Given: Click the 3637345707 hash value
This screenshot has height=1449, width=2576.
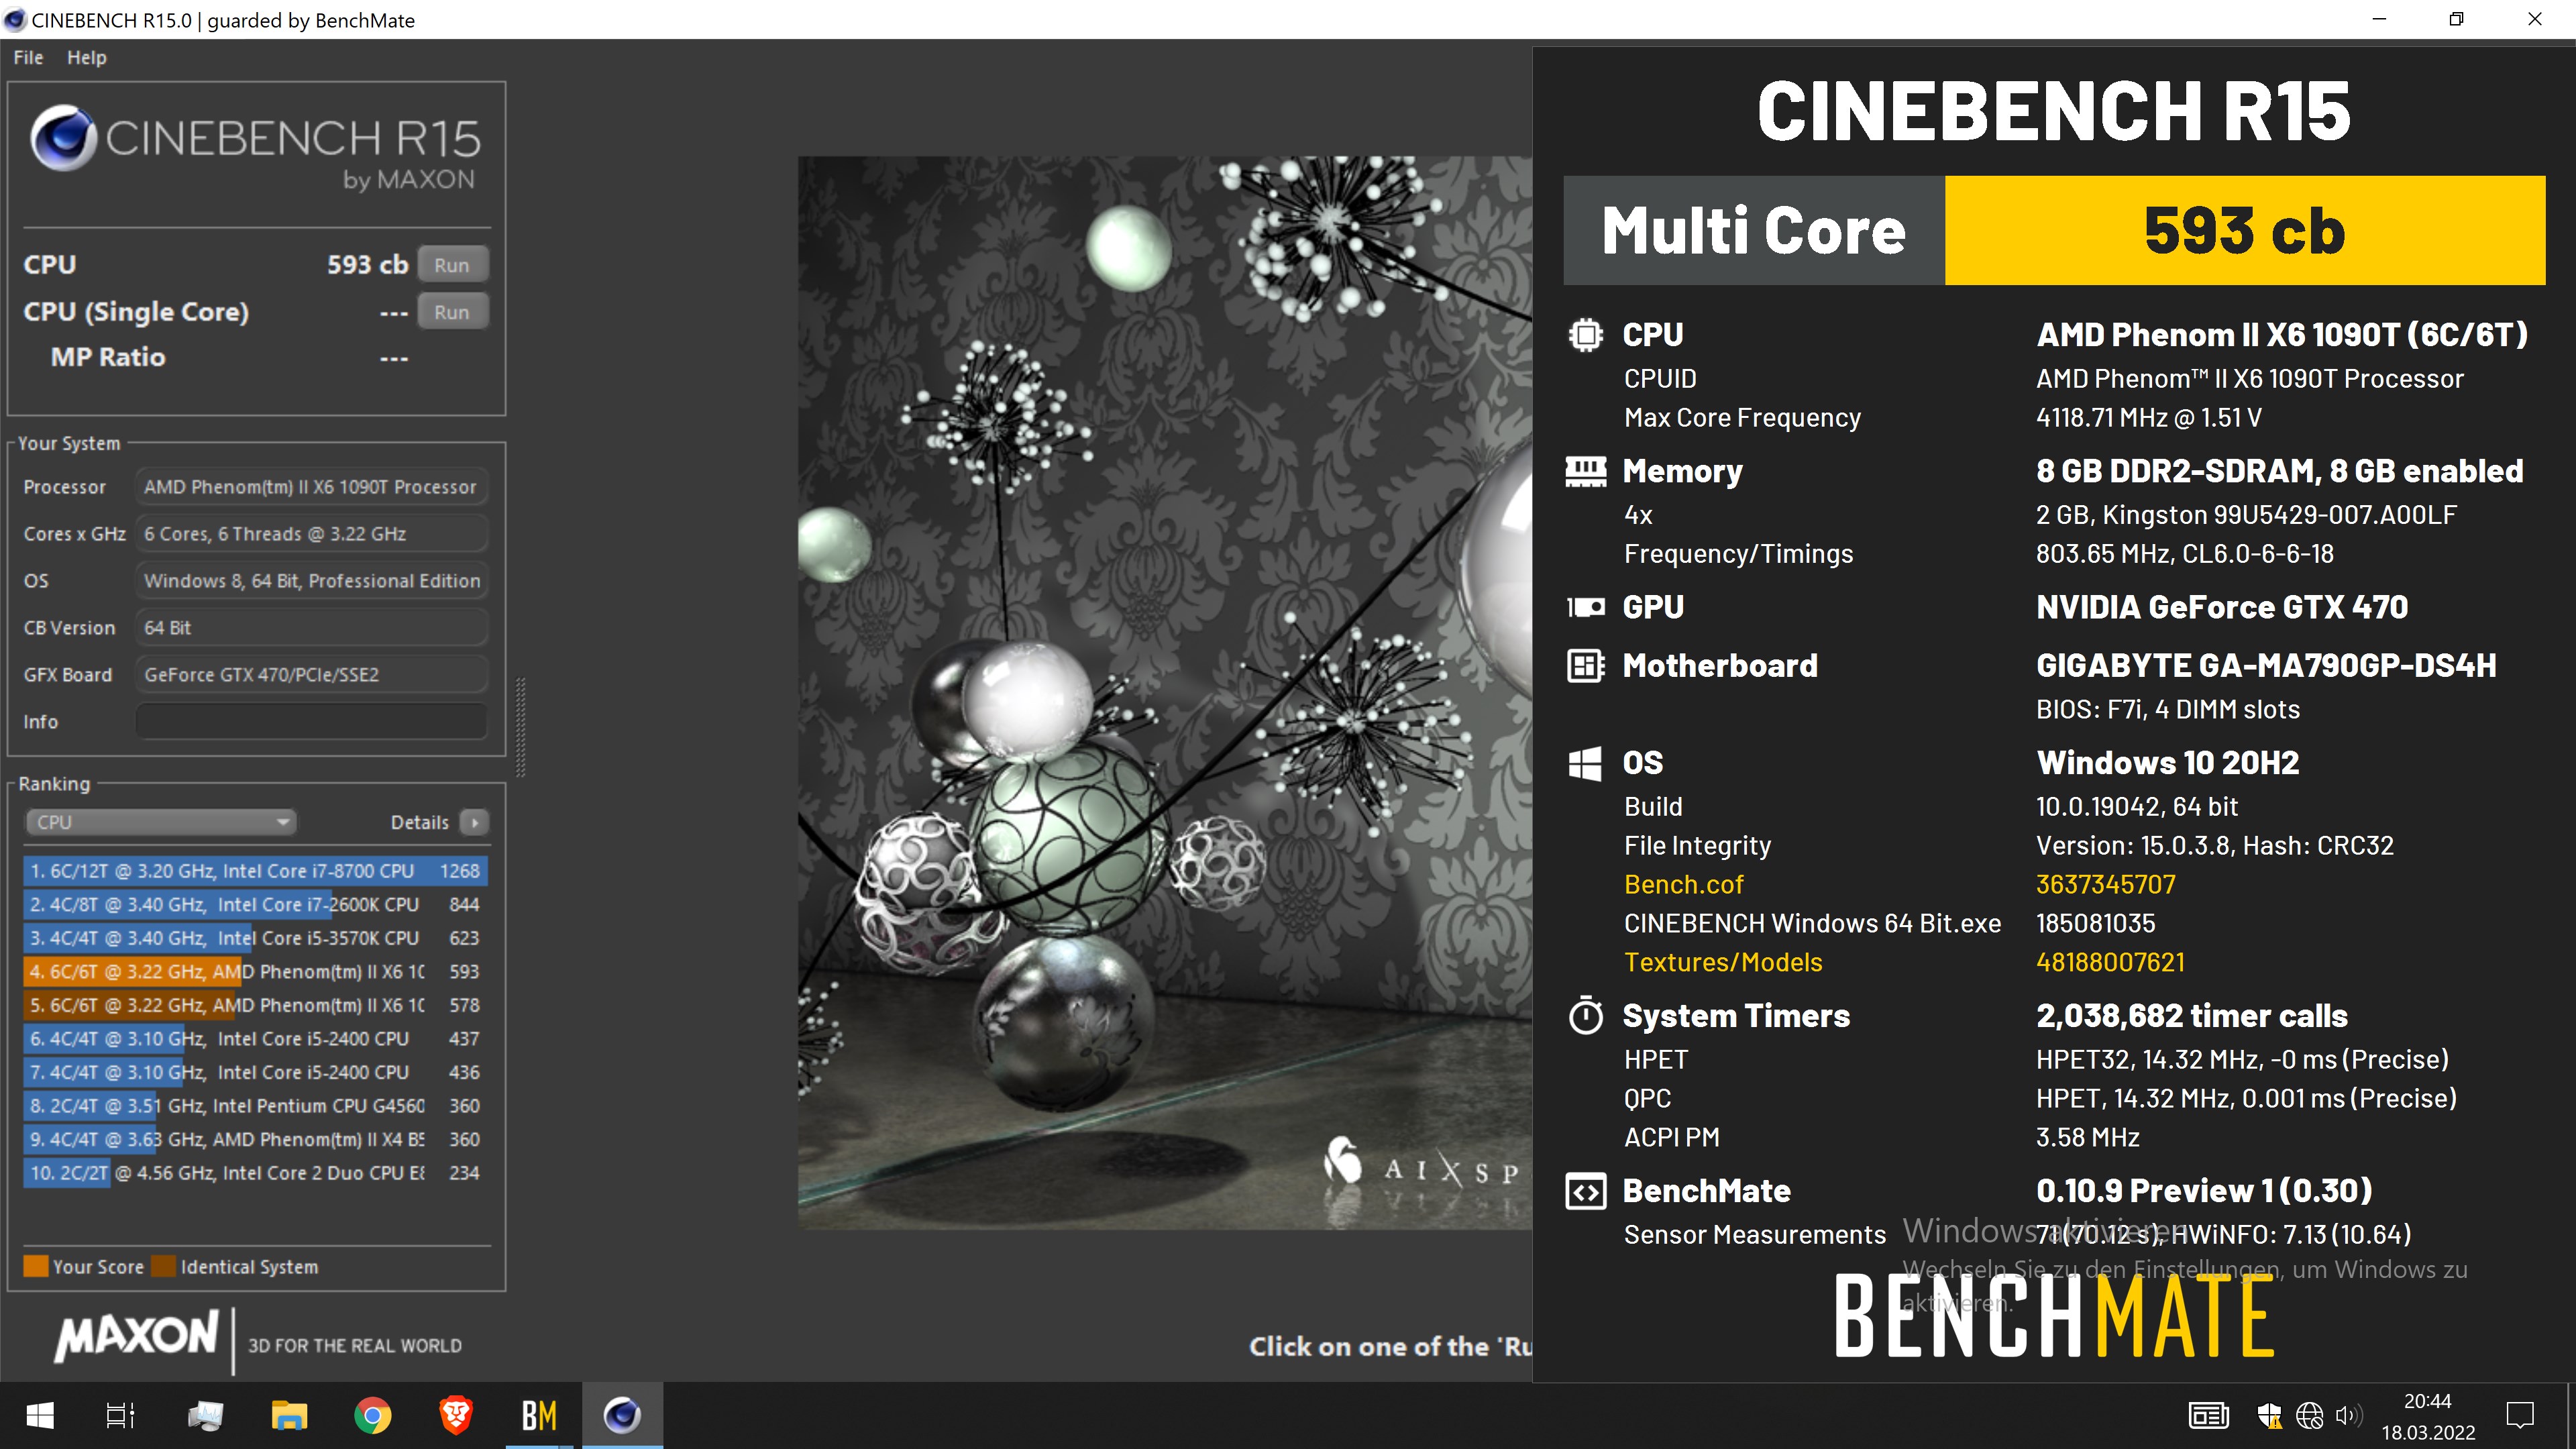Looking at the screenshot, I should (2106, 884).
